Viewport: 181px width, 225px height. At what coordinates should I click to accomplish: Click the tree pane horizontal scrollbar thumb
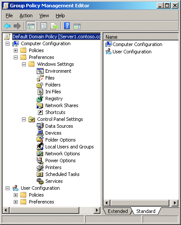44,210
